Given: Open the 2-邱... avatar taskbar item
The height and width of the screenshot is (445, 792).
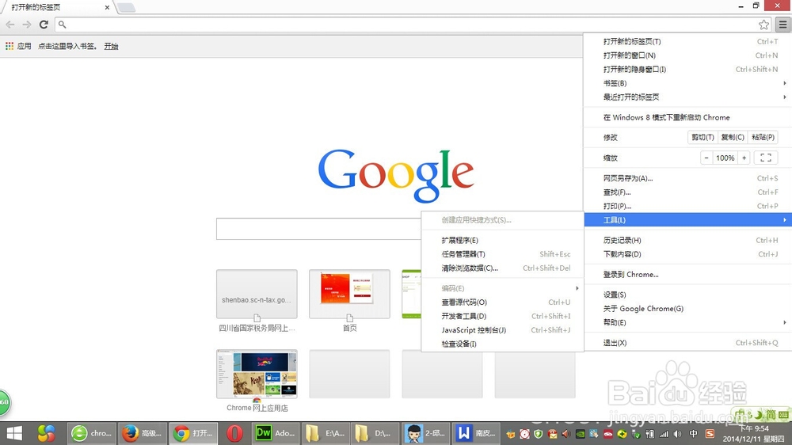Looking at the screenshot, I should 426,433.
